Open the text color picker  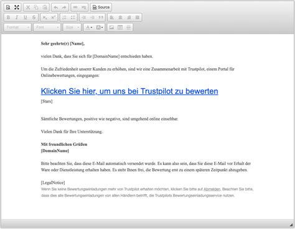pyautogui.click(x=89, y=27)
